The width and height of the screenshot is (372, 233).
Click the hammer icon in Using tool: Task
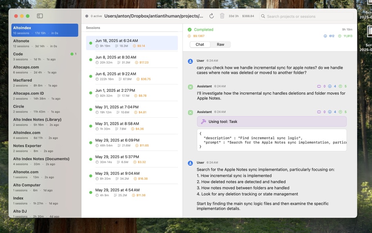tap(203, 122)
